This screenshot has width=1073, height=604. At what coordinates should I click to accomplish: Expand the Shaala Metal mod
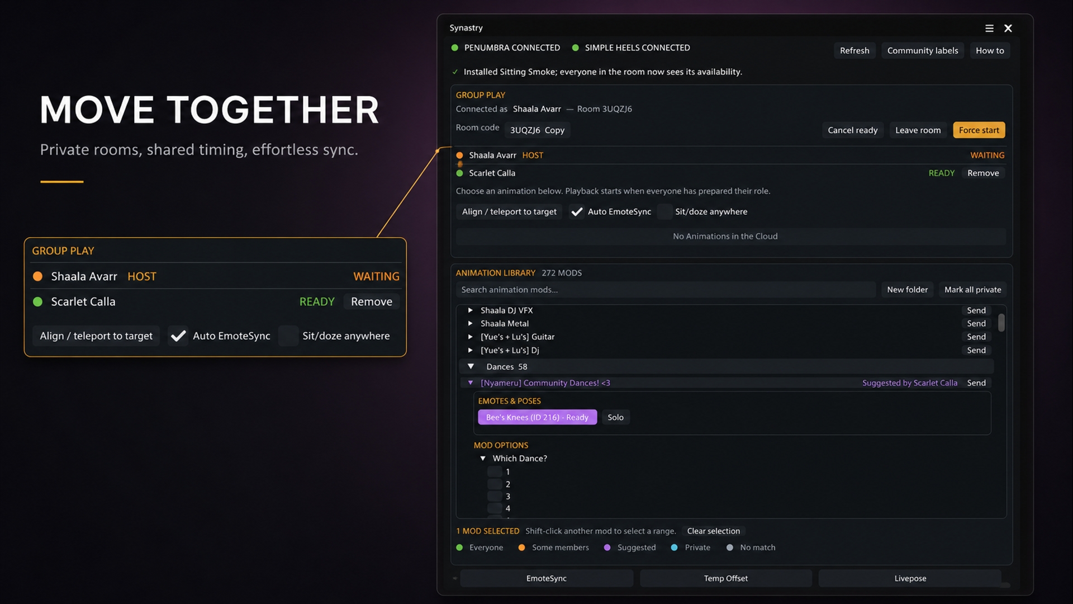point(471,323)
